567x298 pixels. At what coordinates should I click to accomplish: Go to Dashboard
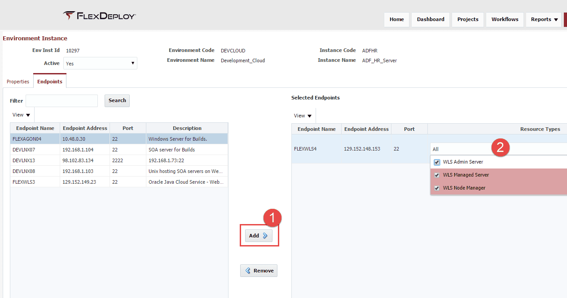point(431,19)
